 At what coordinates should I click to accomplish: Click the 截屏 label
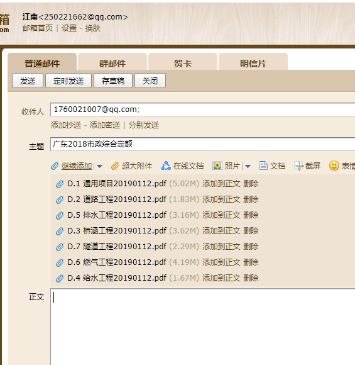(x=313, y=166)
